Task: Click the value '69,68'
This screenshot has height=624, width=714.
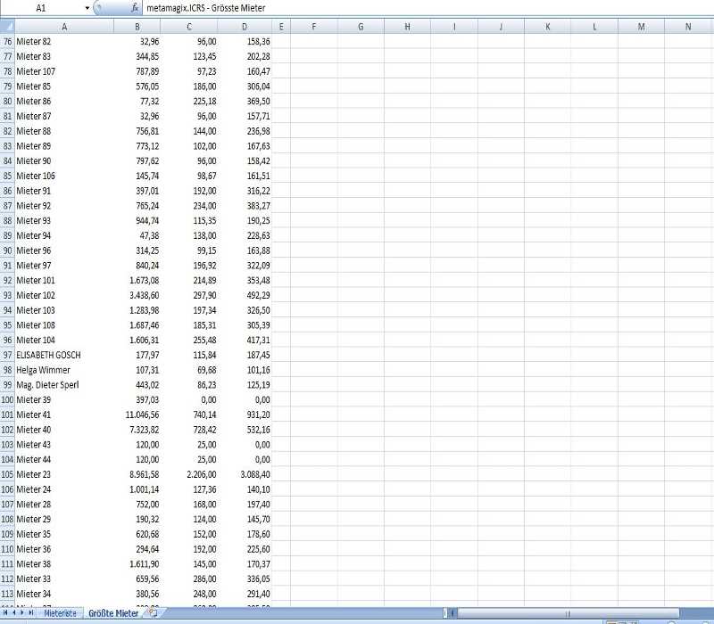Action: [207, 370]
